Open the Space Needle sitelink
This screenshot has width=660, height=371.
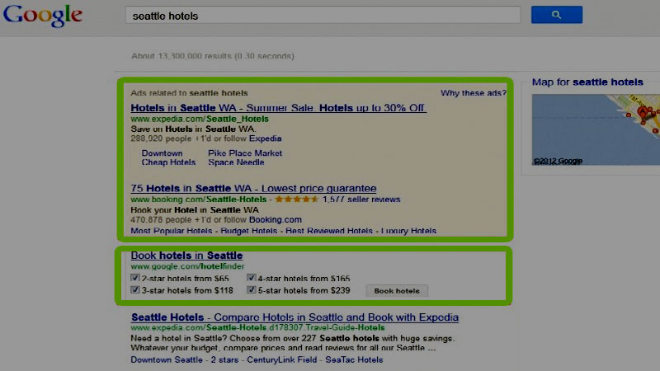point(236,162)
